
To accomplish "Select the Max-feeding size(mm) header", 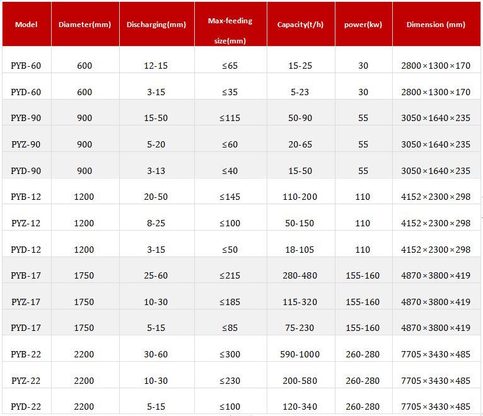I will pos(230,30).
